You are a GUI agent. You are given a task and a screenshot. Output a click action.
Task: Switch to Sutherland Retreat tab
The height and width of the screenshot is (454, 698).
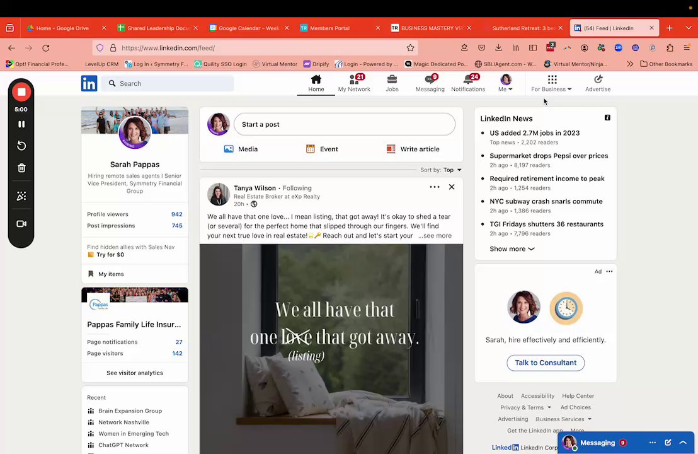coord(523,28)
